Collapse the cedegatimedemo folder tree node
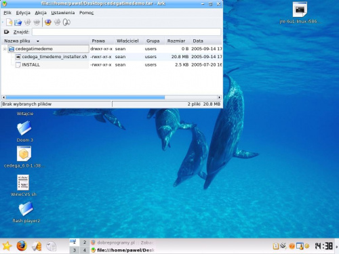 click(x=5, y=49)
